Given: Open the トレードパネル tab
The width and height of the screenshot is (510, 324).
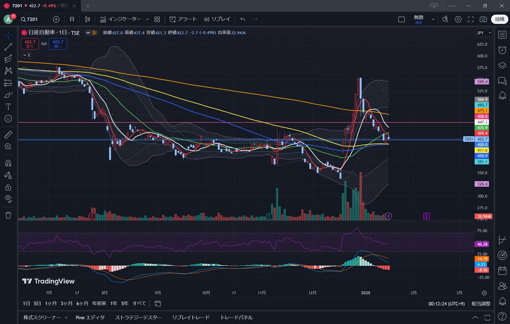Looking at the screenshot, I should tap(236, 317).
